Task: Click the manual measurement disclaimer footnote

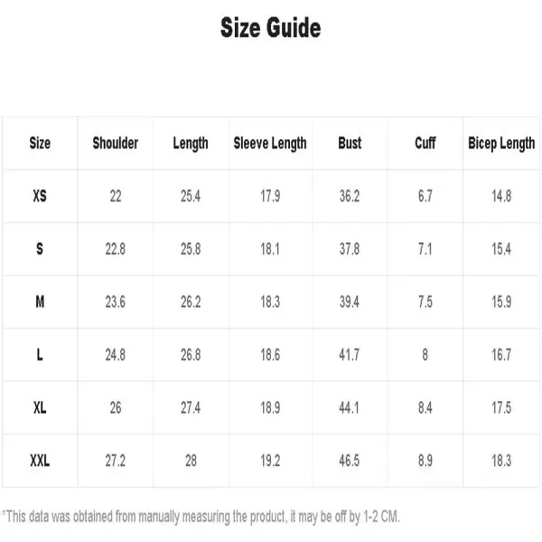Action: [201, 517]
